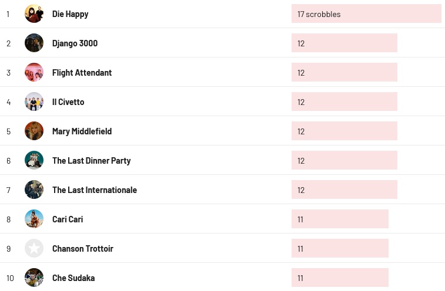Open Il Civetto artist link

tap(68, 102)
